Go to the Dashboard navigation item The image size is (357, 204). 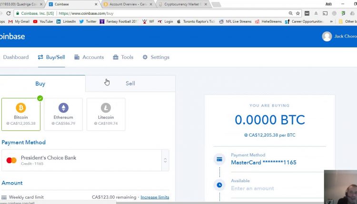pyautogui.click(x=16, y=57)
